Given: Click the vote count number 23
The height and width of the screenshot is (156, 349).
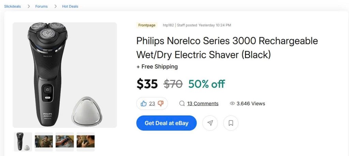Looking at the screenshot, I should tap(152, 103).
